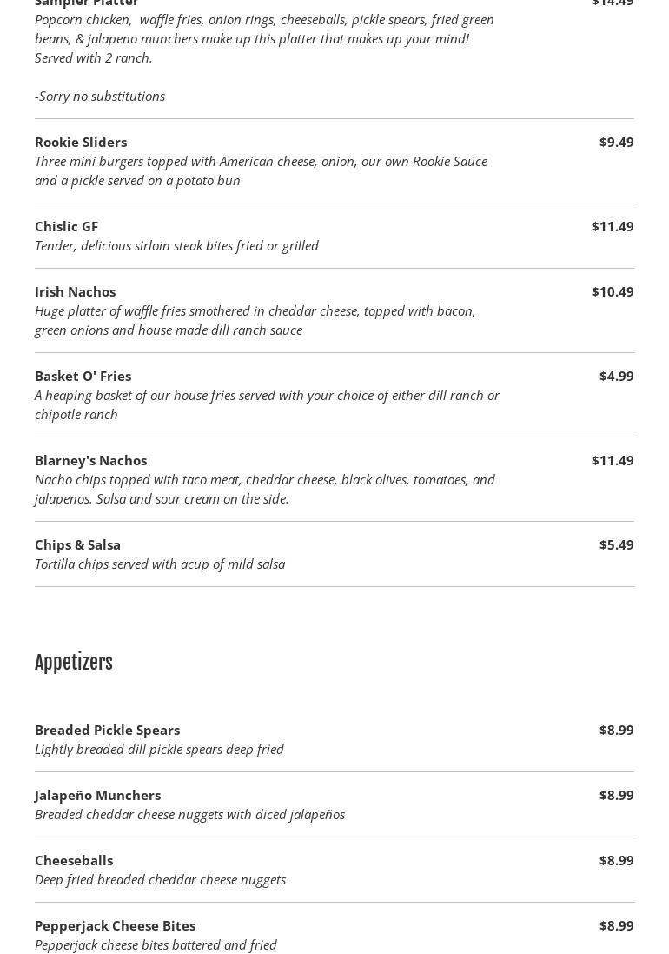Screen dimensions: 669x954
Task: Select the Jalapeño Munchers item title
Action: (97, 795)
